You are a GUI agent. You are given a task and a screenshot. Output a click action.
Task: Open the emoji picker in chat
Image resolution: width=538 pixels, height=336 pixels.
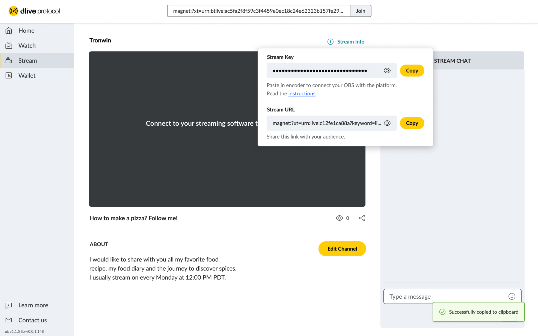pyautogui.click(x=512, y=296)
